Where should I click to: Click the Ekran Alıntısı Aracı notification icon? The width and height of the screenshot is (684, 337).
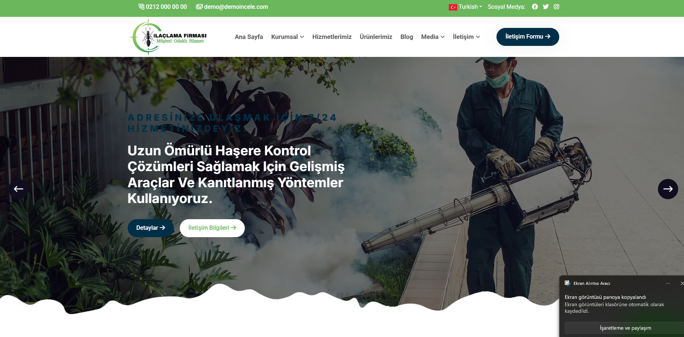pos(568,283)
